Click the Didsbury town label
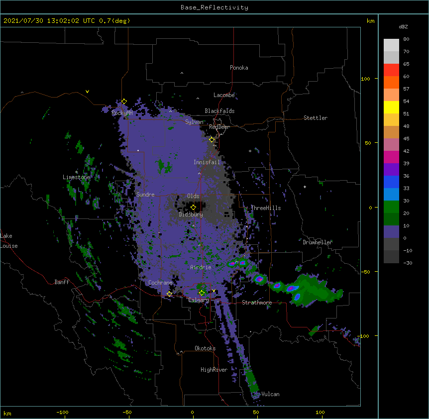Image resolution: width=429 pixels, height=419 pixels. 191,214
